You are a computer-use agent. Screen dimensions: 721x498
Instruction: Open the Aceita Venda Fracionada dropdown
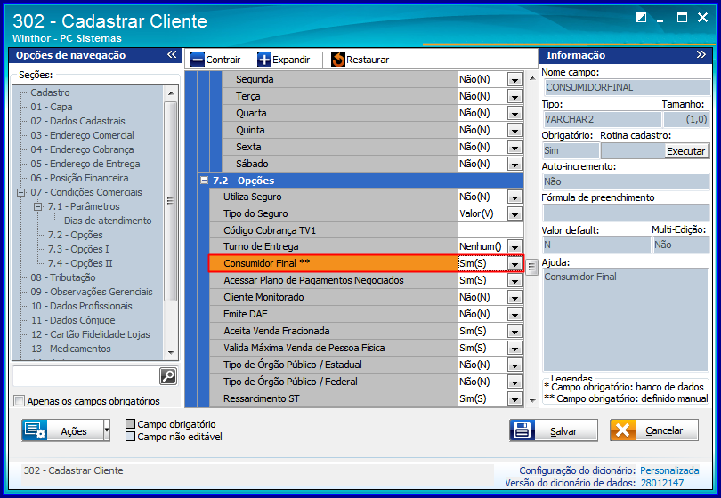[x=514, y=331]
